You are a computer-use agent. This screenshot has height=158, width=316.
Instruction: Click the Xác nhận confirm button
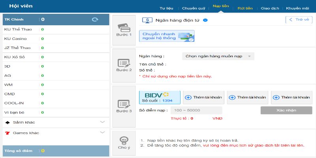[x=286, y=110]
